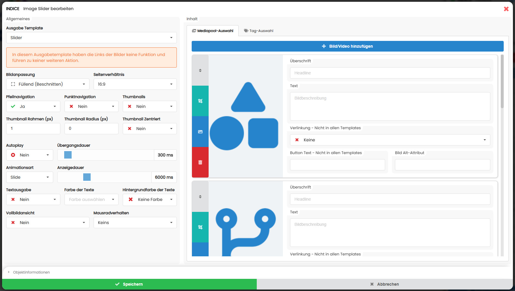Delete the first slide with trash icon
The height and width of the screenshot is (291, 515).
click(x=200, y=162)
